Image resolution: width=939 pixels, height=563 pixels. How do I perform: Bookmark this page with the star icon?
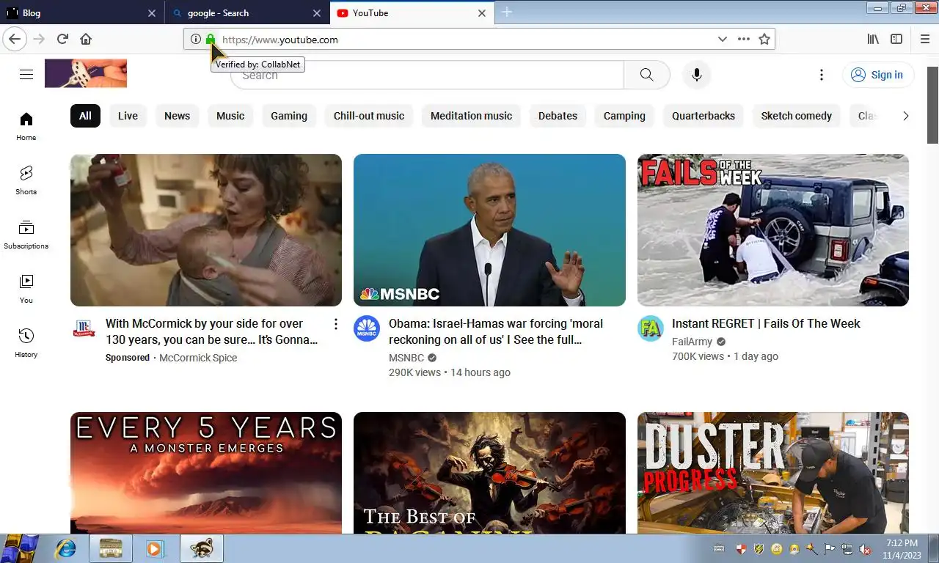pos(764,39)
